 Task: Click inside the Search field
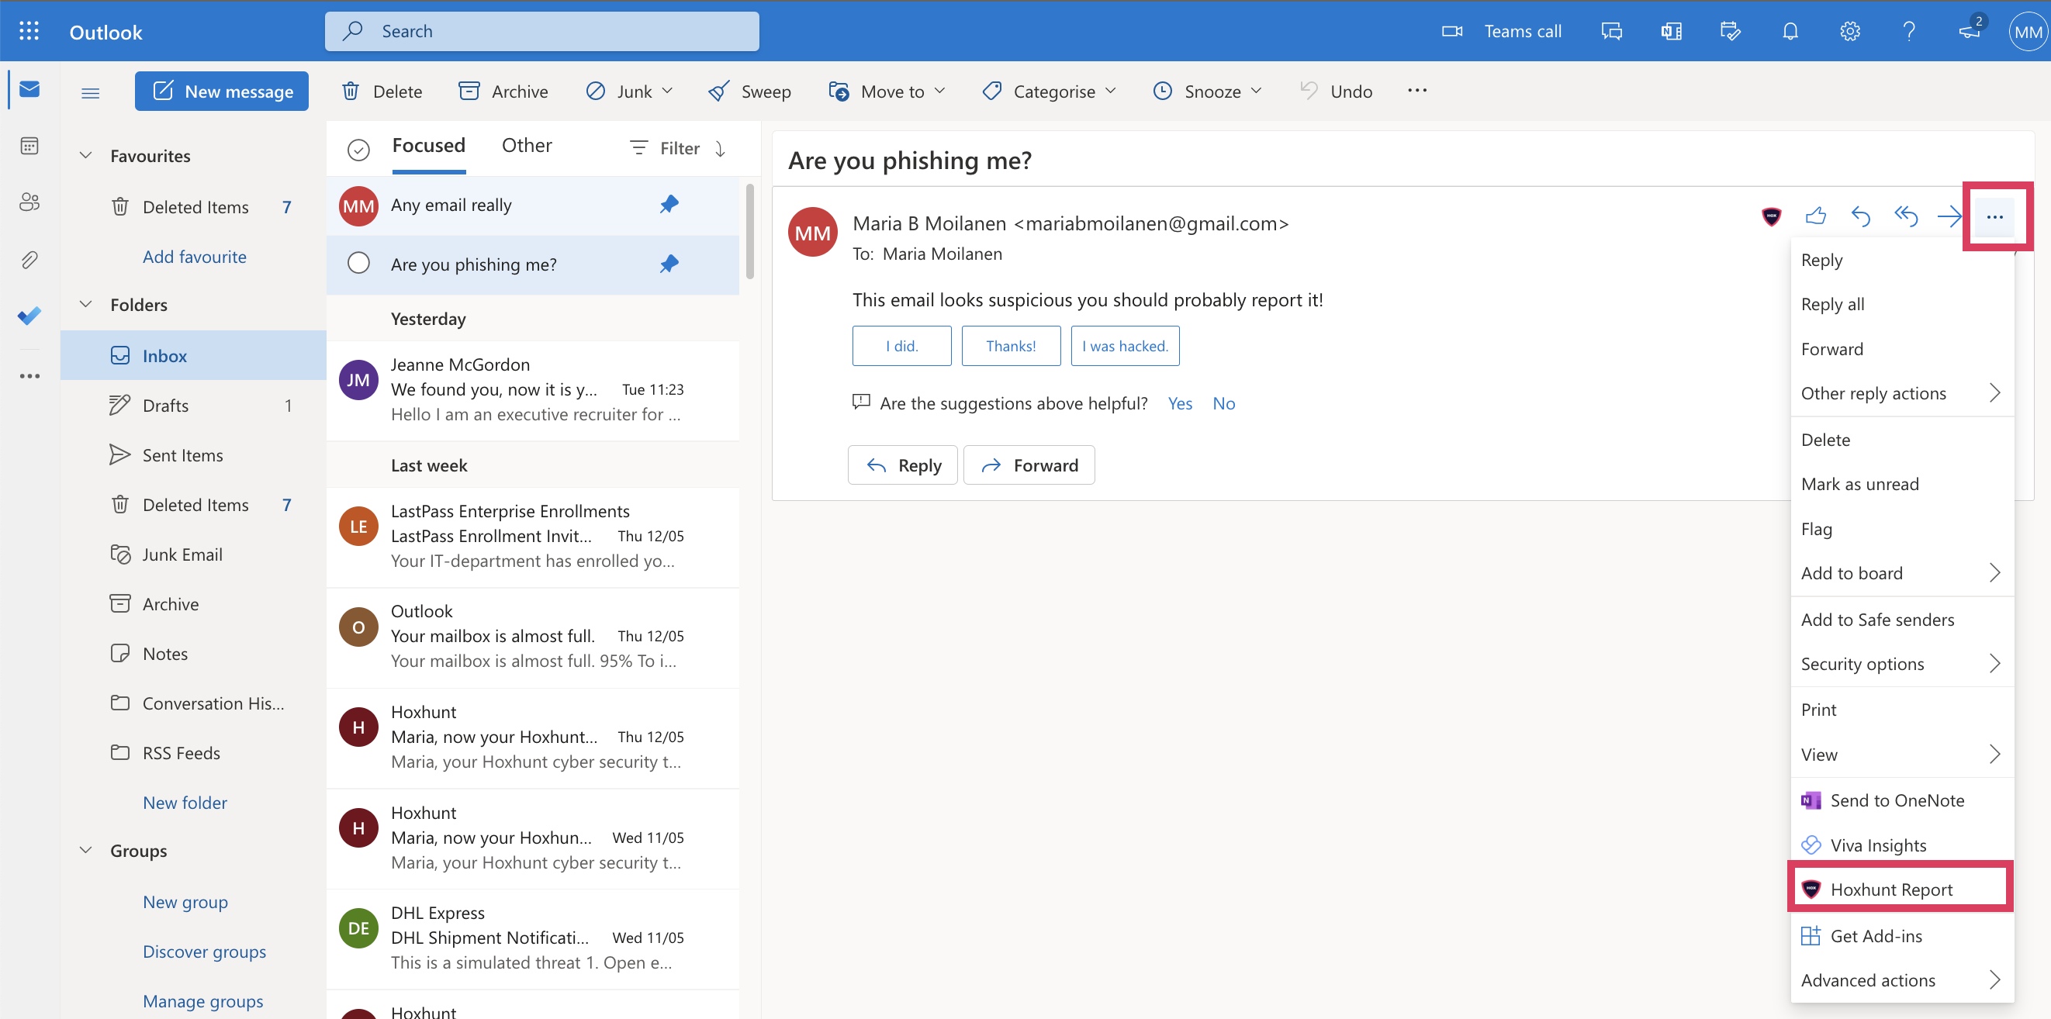pyautogui.click(x=541, y=31)
